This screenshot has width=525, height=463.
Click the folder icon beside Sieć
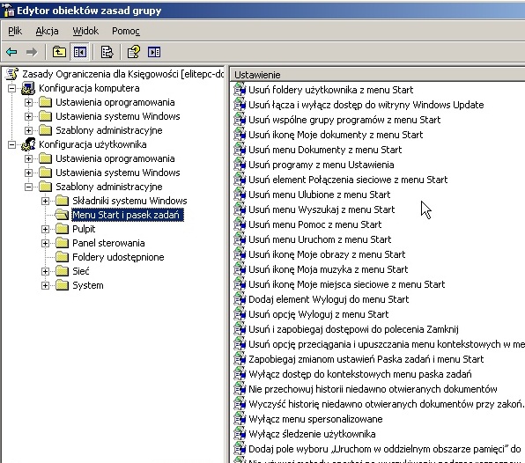(x=63, y=271)
